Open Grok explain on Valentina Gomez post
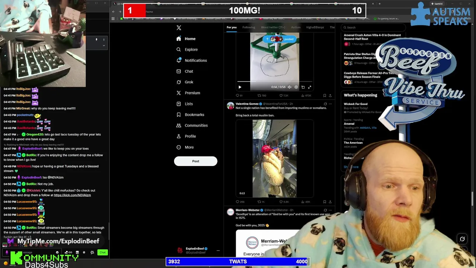Image resolution: width=476 pixels, height=268 pixels. pos(325,104)
